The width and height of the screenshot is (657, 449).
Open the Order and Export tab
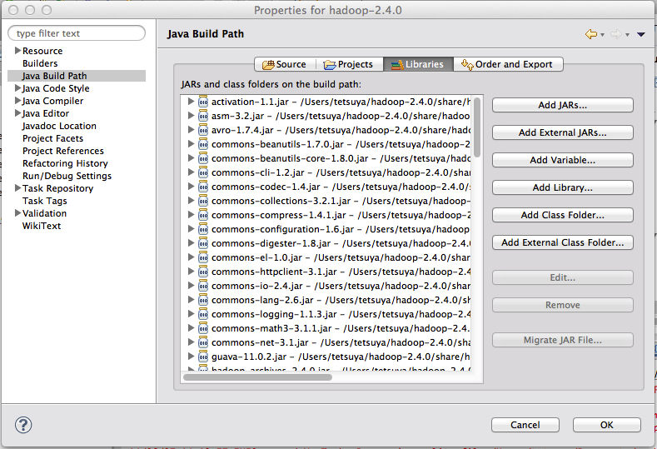[508, 64]
